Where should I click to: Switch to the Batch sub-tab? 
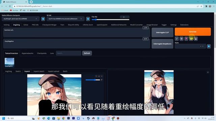pos(65,71)
